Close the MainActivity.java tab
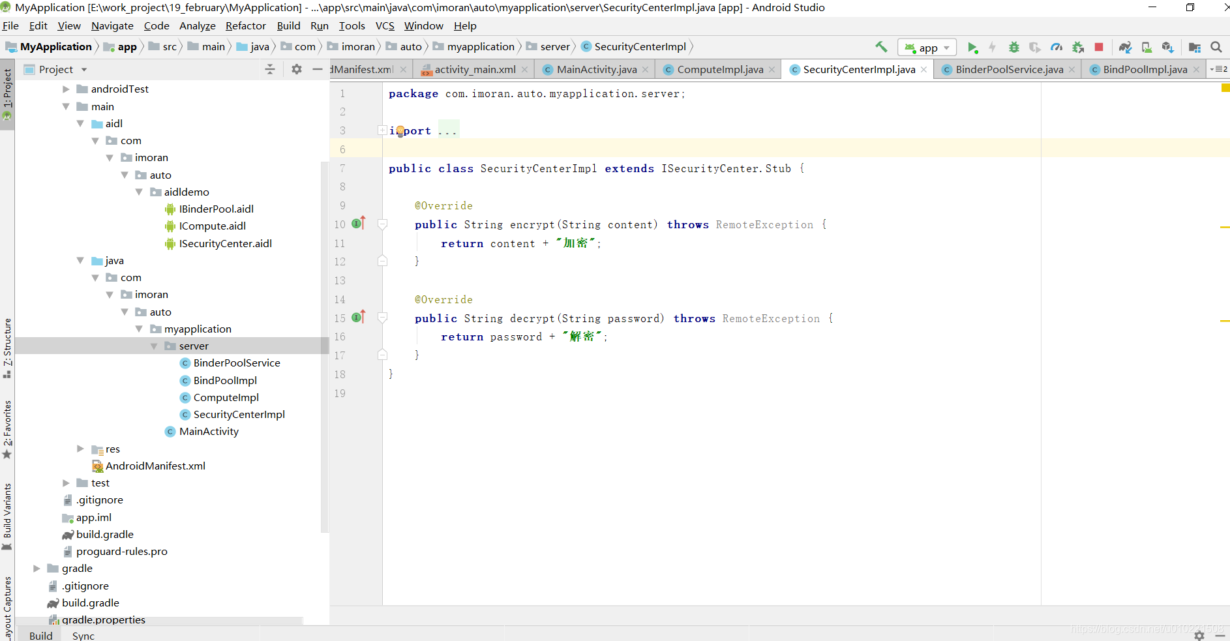Screen dimensions: 1230x641 (x=646, y=70)
